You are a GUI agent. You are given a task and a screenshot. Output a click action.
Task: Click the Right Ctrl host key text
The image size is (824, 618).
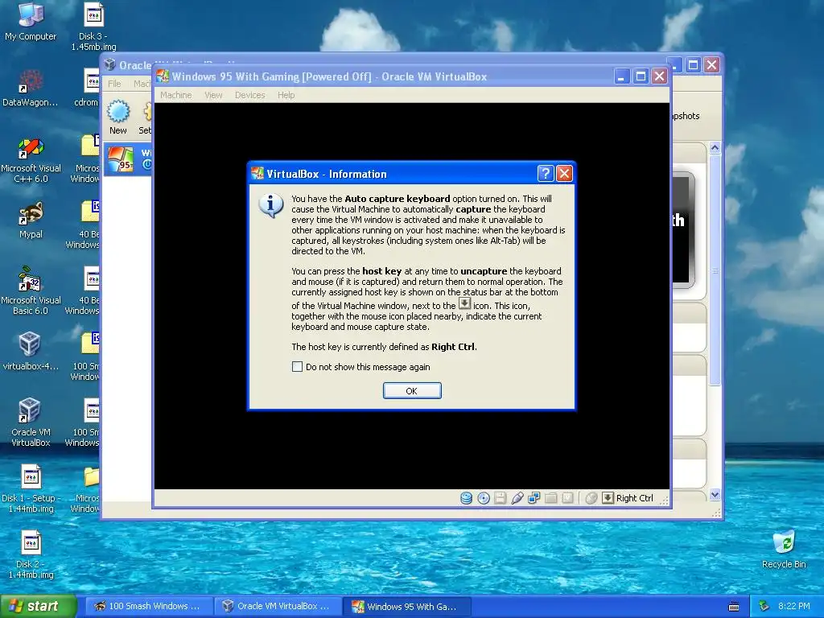pyautogui.click(x=634, y=498)
